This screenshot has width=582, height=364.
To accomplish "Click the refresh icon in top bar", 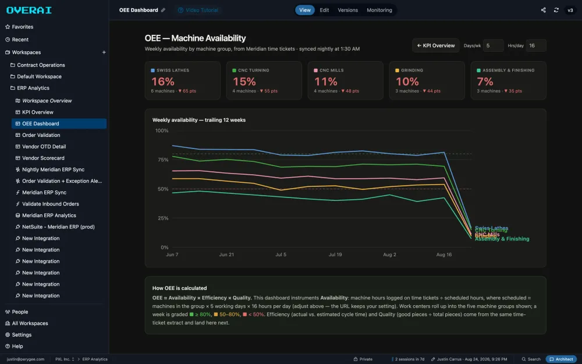I will coord(556,10).
